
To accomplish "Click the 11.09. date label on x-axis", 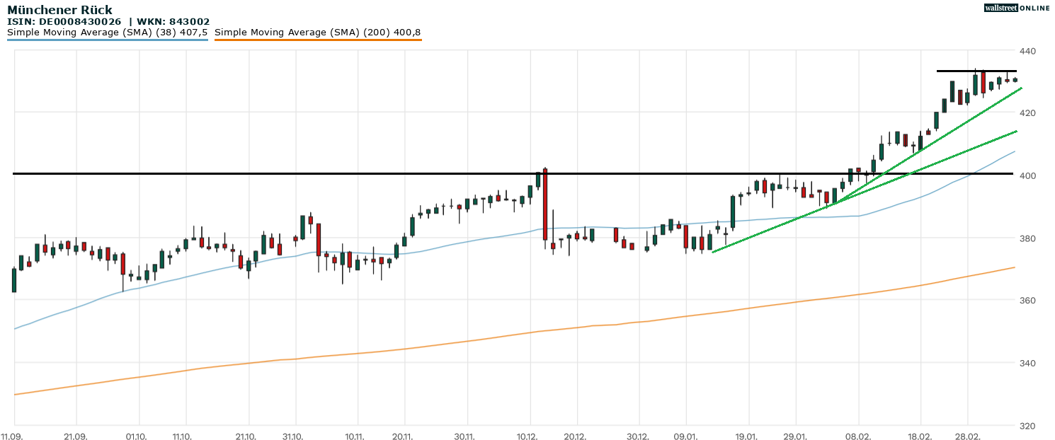I will (11, 436).
